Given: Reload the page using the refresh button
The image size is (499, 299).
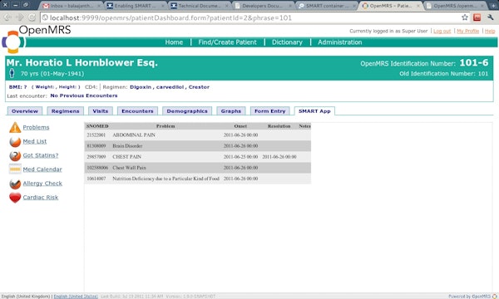Looking at the screenshot, I should [x=32, y=17].
